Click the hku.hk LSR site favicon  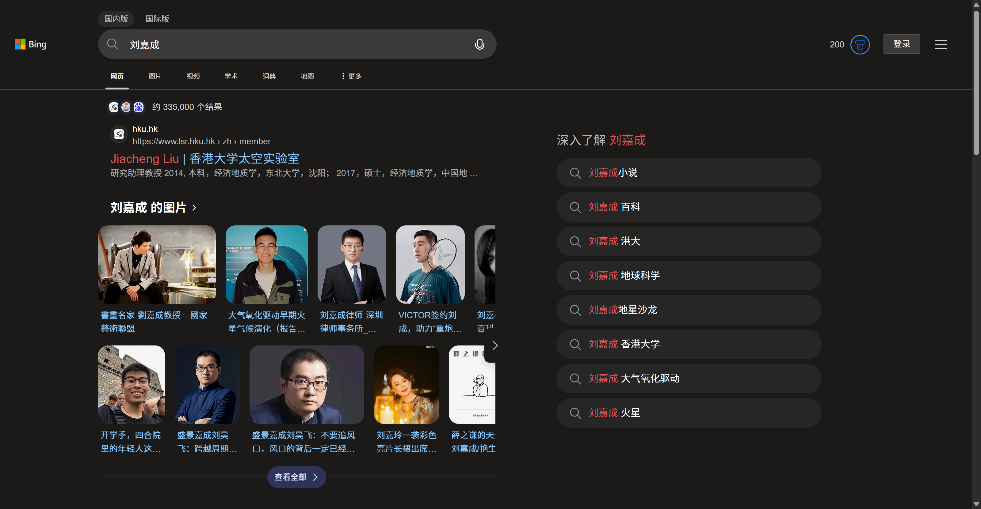pos(119,135)
